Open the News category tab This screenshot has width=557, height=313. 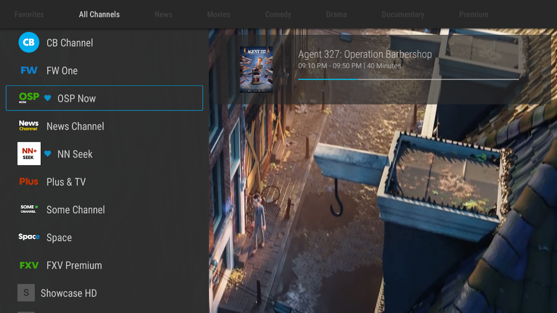pyautogui.click(x=163, y=14)
